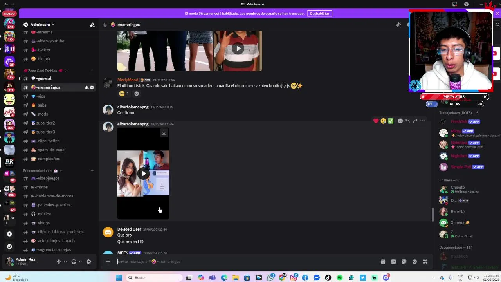Open more options for hovered message
The height and width of the screenshot is (282, 501).
tap(422, 121)
